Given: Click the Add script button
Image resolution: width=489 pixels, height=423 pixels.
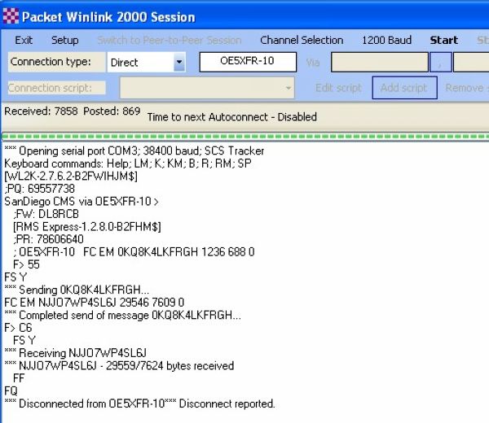Looking at the screenshot, I should click(404, 88).
